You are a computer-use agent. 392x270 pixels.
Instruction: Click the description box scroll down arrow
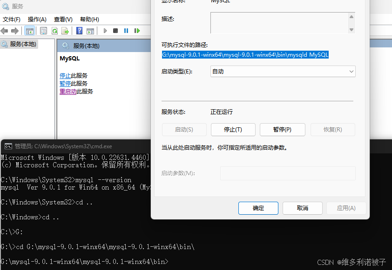point(351,30)
